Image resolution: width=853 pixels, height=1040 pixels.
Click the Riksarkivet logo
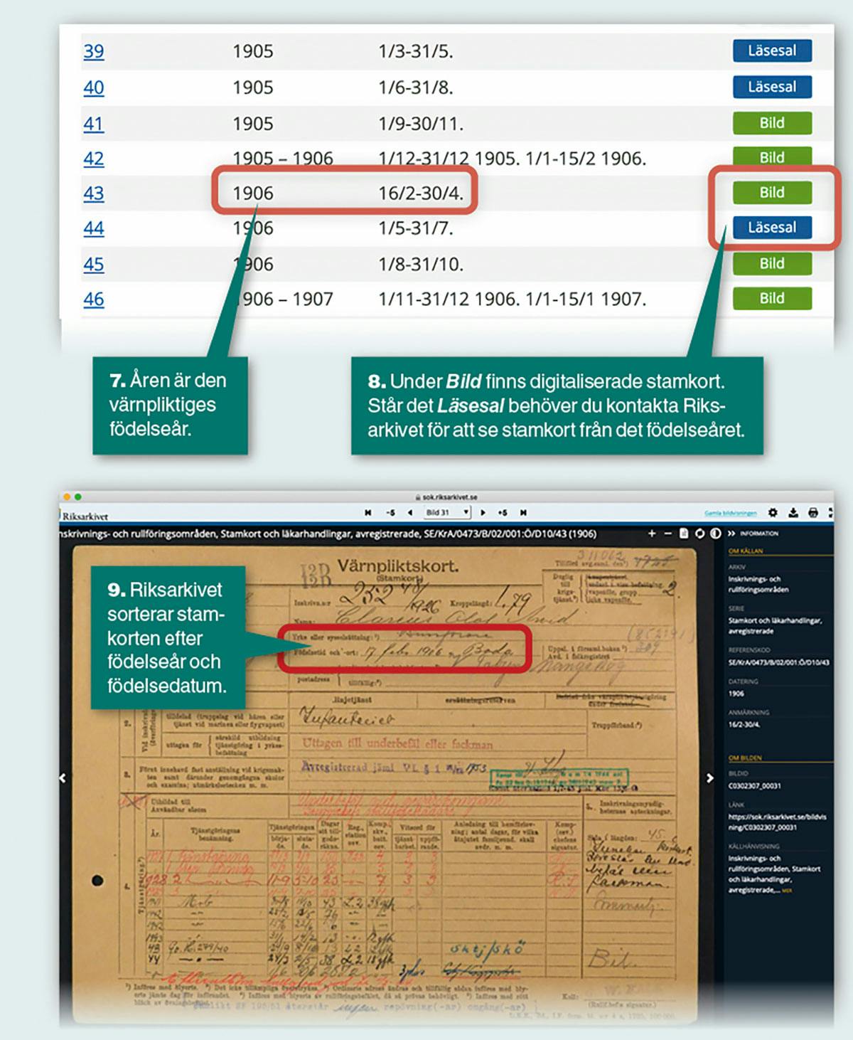[x=84, y=516]
